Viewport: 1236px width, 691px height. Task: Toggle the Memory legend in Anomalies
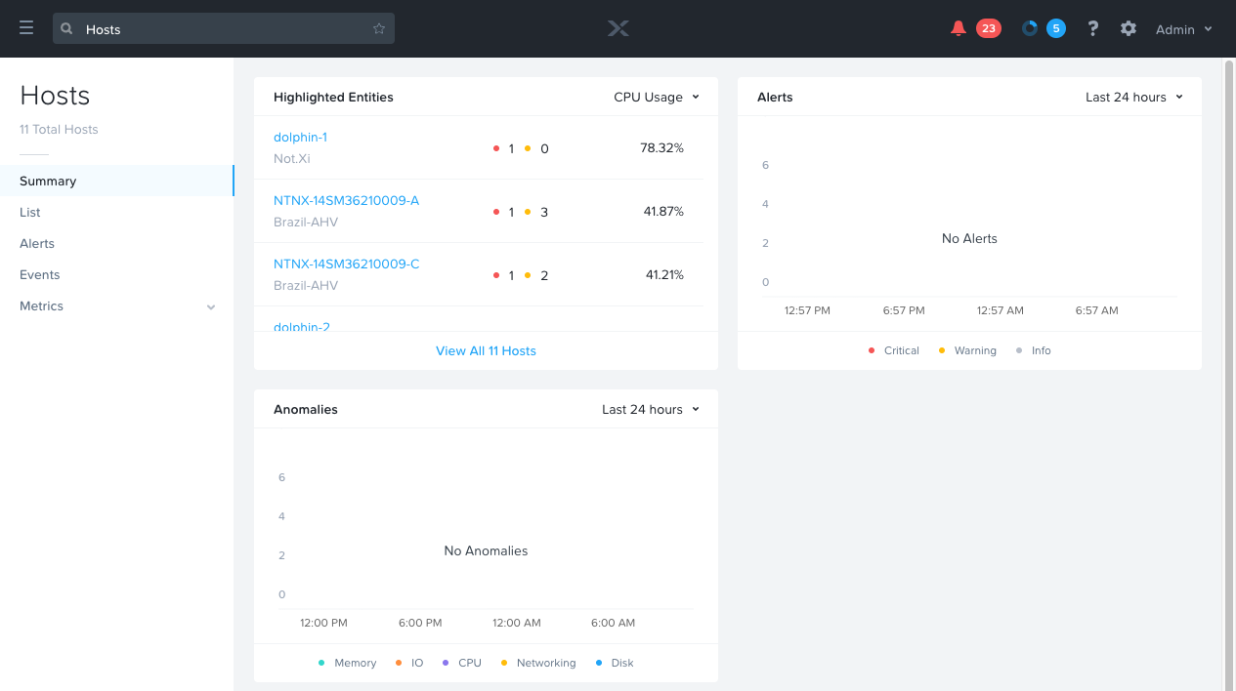347,663
